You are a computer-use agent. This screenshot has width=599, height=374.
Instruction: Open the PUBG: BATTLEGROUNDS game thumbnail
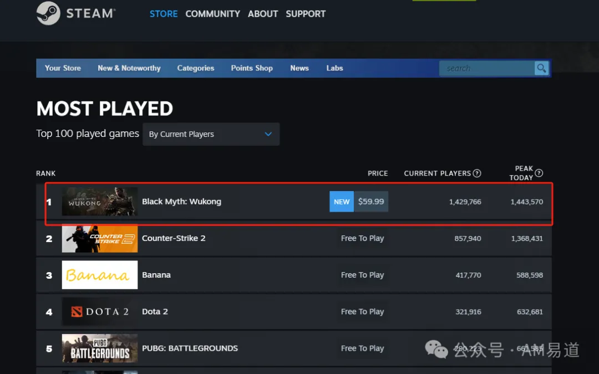pos(100,348)
